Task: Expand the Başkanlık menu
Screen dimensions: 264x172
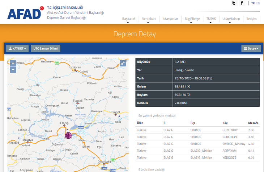Action: (x=129, y=19)
